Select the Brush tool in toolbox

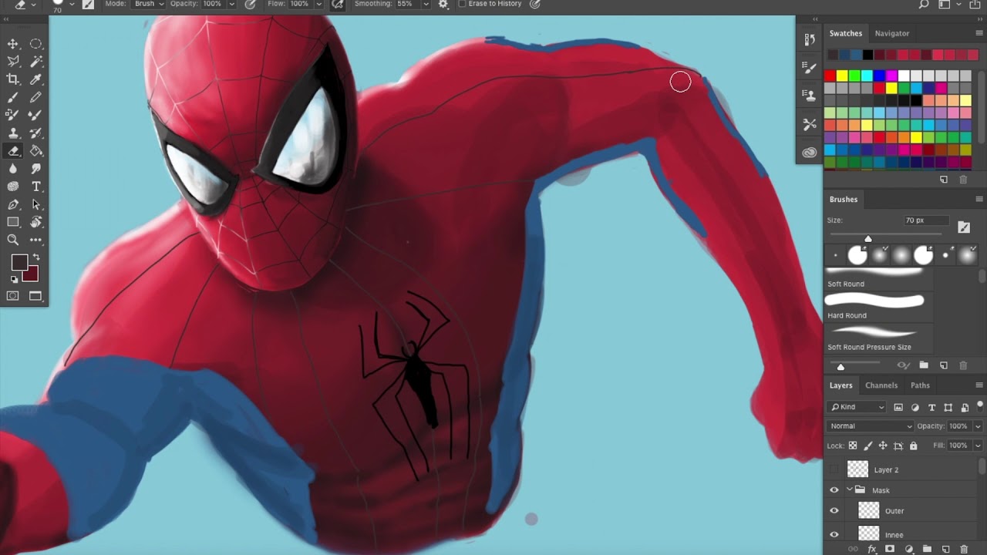click(x=13, y=98)
